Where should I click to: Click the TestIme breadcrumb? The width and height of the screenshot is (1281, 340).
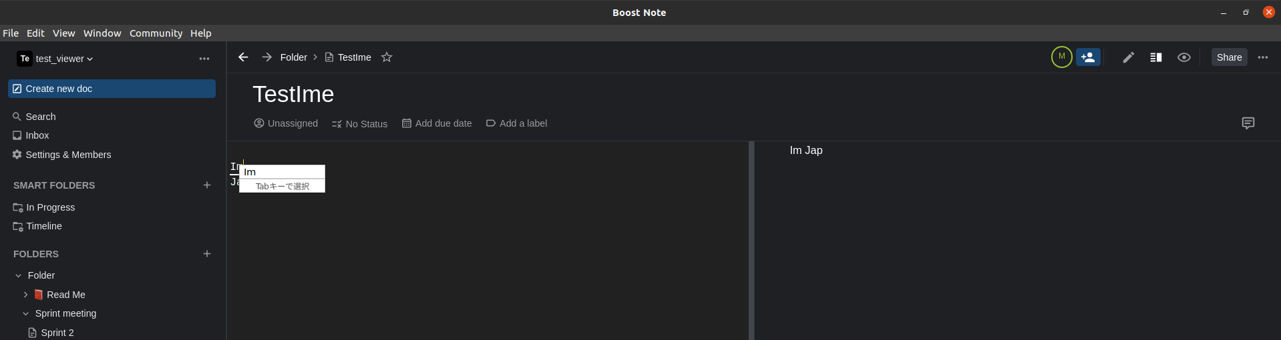348,57
